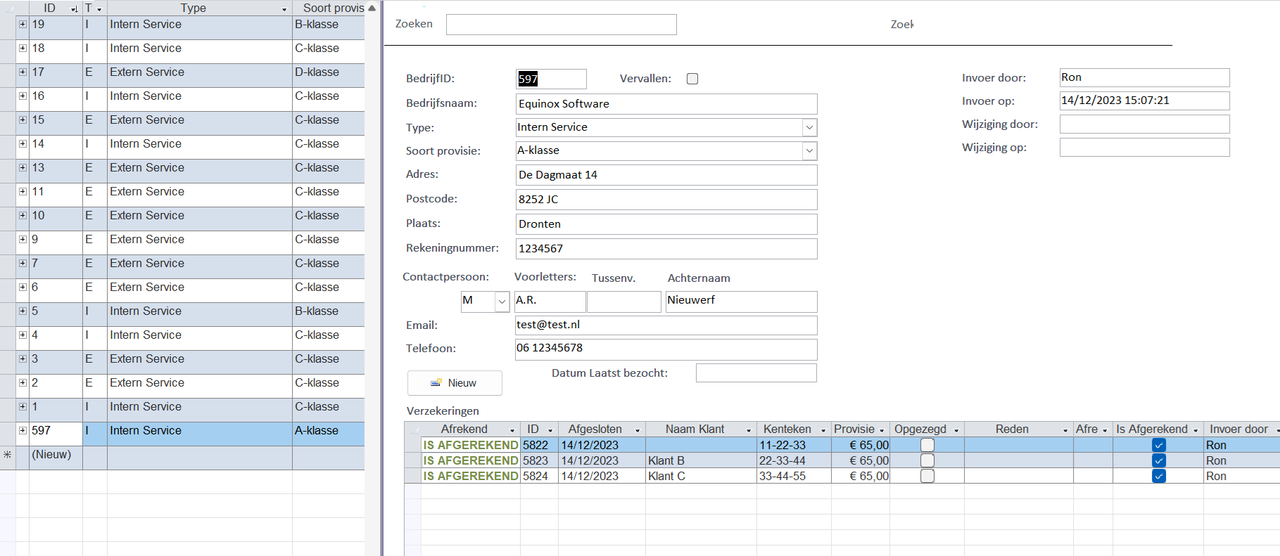Click the Klant C name cell
Screen dimensions: 1280x556
(x=701, y=476)
